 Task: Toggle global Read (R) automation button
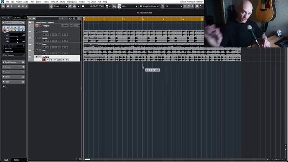pyautogui.click(x=19, y=6)
